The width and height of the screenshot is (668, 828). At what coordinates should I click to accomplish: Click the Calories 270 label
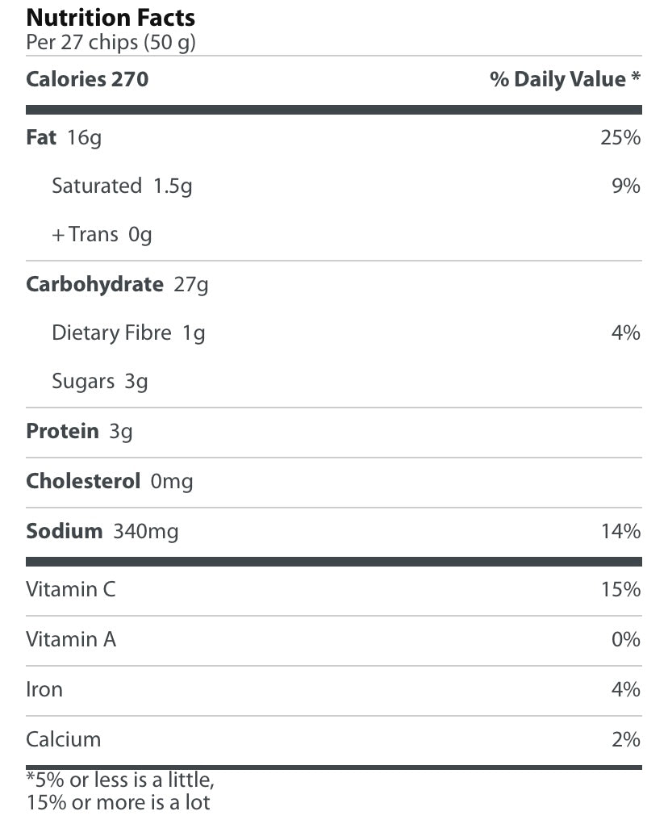pos(87,79)
